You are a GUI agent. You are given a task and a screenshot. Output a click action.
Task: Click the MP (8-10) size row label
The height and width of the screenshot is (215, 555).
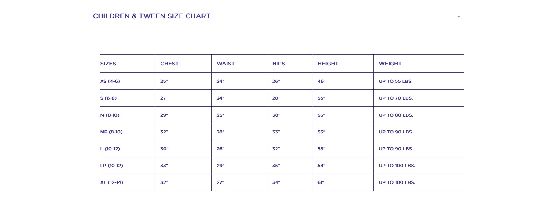(x=111, y=132)
